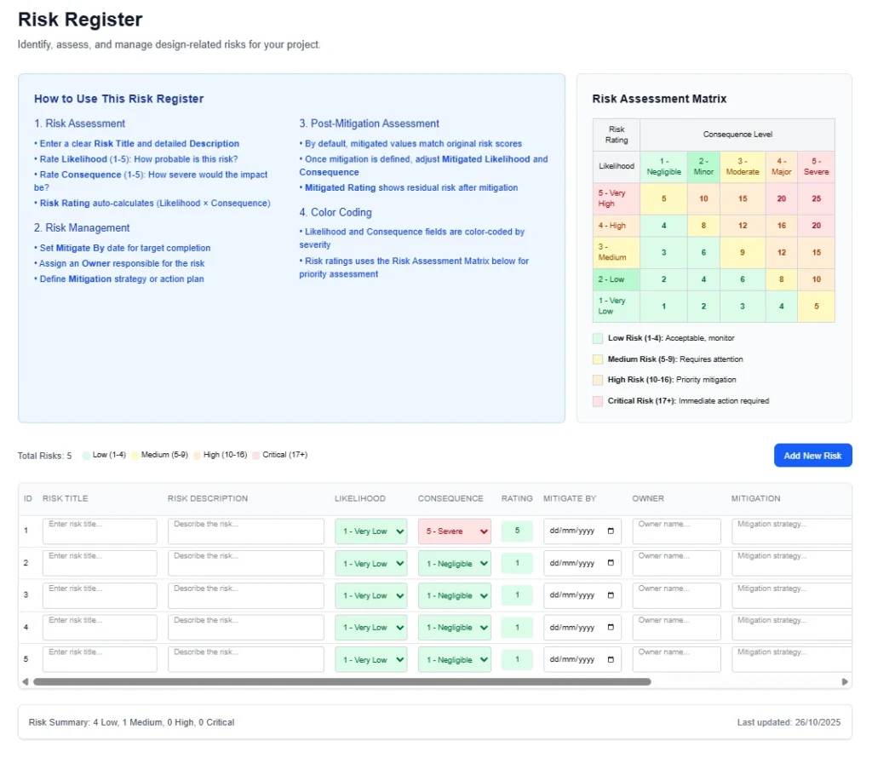Open the Likelihood dropdown for risk 1

click(x=370, y=531)
